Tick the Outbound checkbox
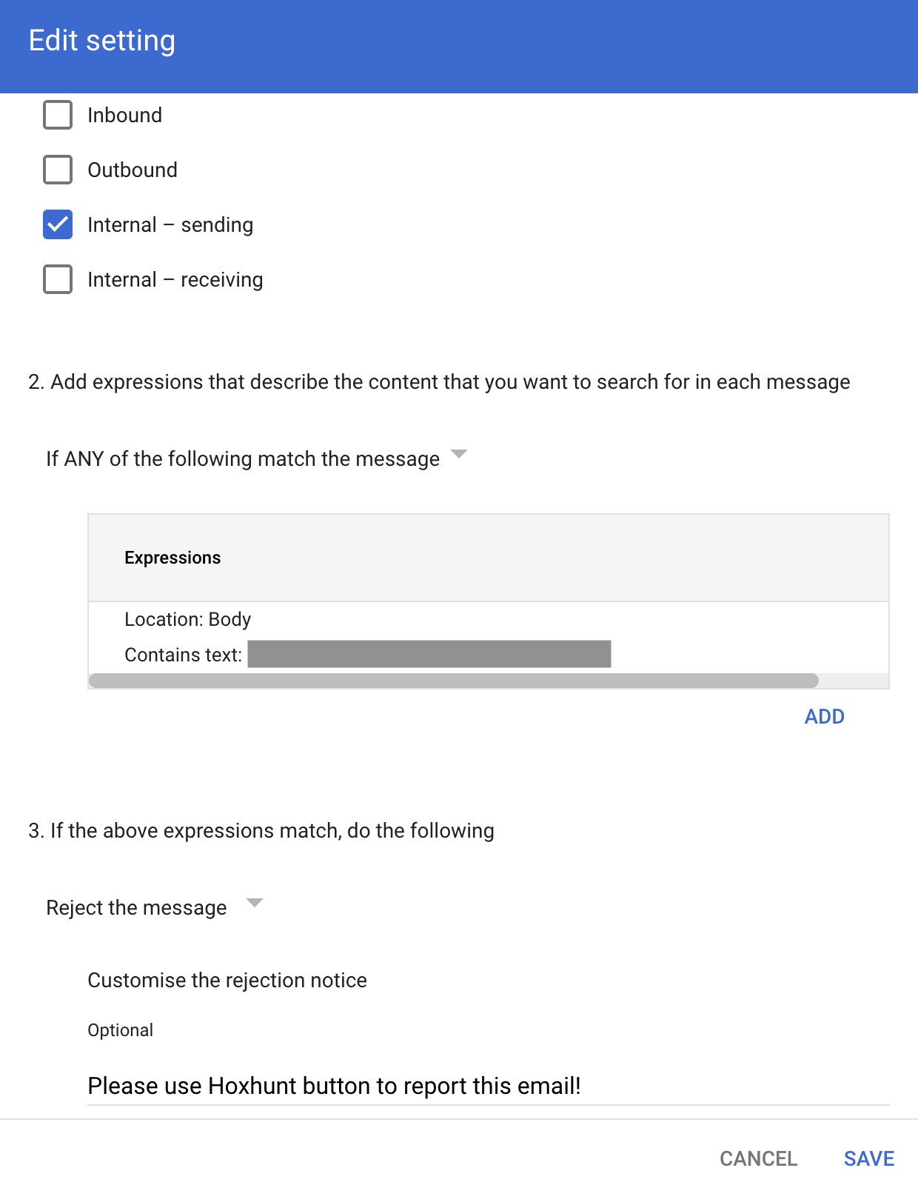The image size is (918, 1185). pos(58,170)
